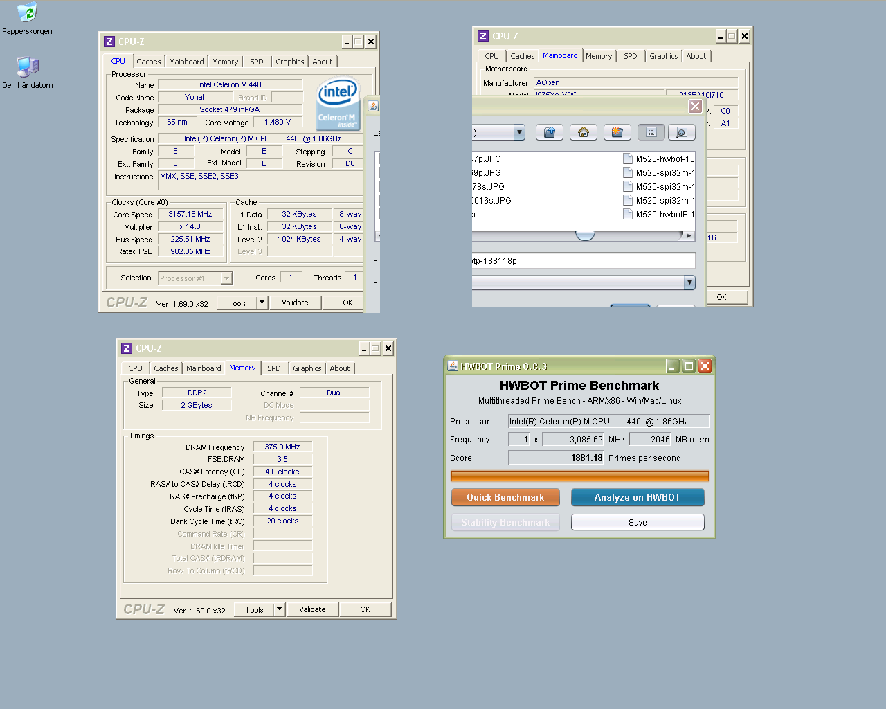The image size is (886, 709).
Task: Click OK in the CPU-Z memory window
Action: (365, 609)
